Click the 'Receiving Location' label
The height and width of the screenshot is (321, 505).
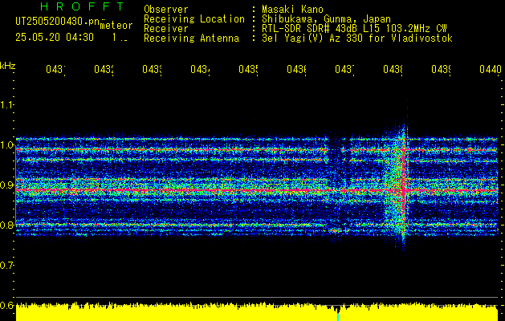point(194,19)
